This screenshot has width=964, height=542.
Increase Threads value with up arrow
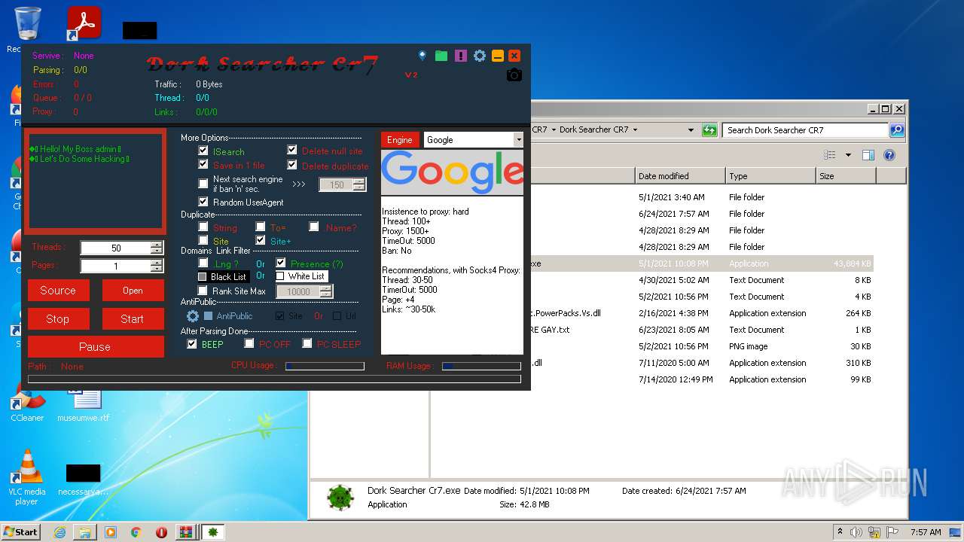[x=156, y=245]
